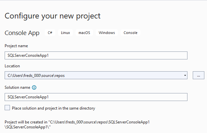The height and width of the screenshot is (133, 207).
Task: Click the C# language tag
Action: (x=50, y=33)
